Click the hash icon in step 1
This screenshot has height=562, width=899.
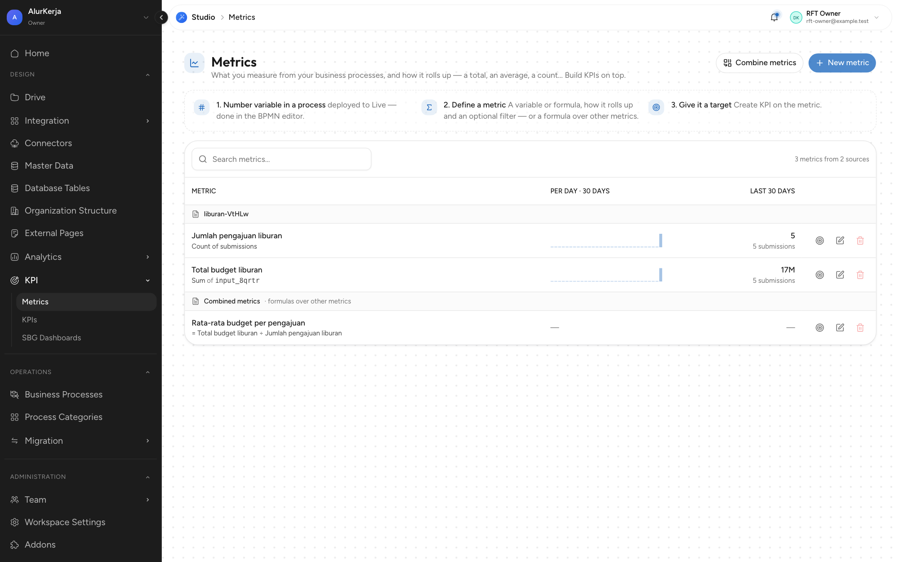point(201,107)
